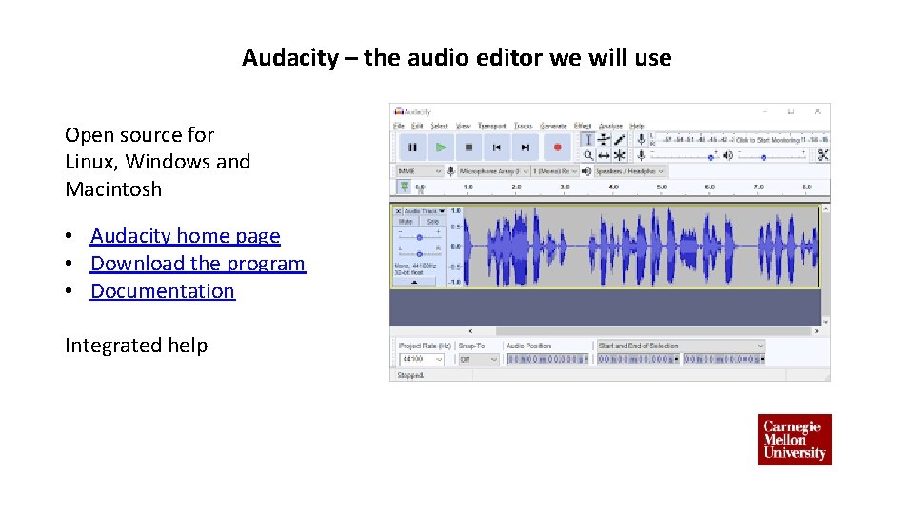Screen dimensions: 914x514
Task: Skip to end of the track
Action: 526,148
